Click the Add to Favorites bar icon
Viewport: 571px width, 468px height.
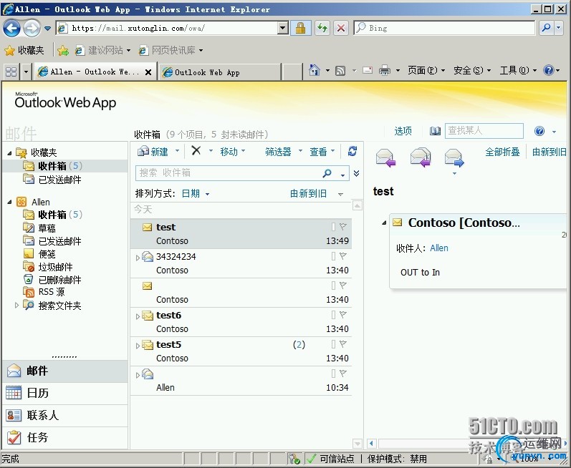pos(63,51)
